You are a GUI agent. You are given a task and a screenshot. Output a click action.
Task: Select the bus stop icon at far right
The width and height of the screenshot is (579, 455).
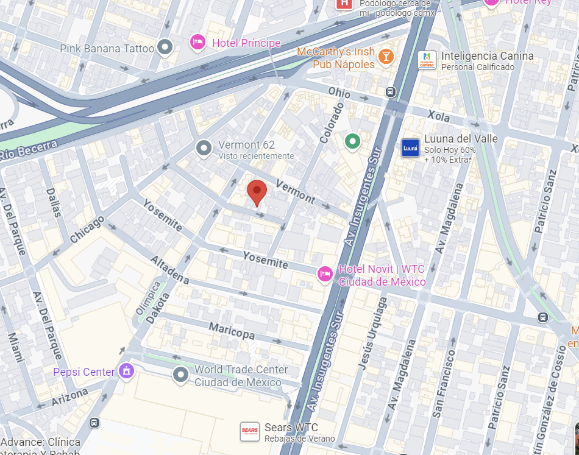[x=542, y=317]
